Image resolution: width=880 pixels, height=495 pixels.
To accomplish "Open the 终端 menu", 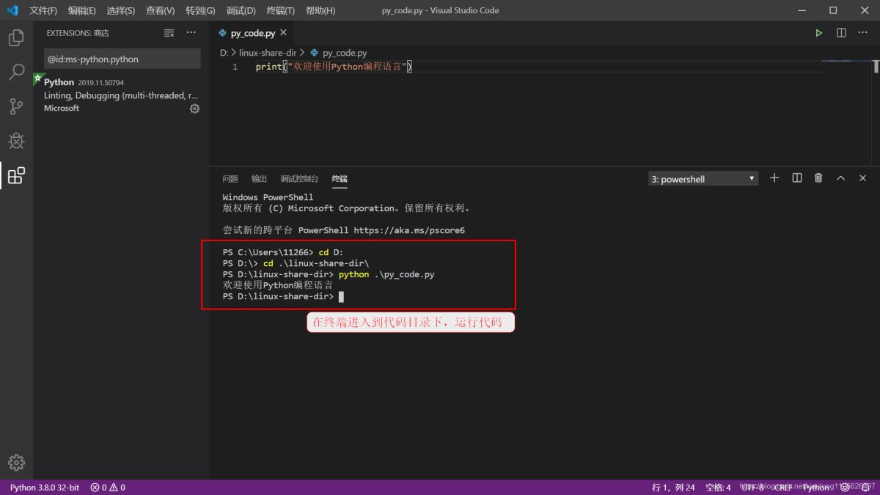I will click(279, 10).
